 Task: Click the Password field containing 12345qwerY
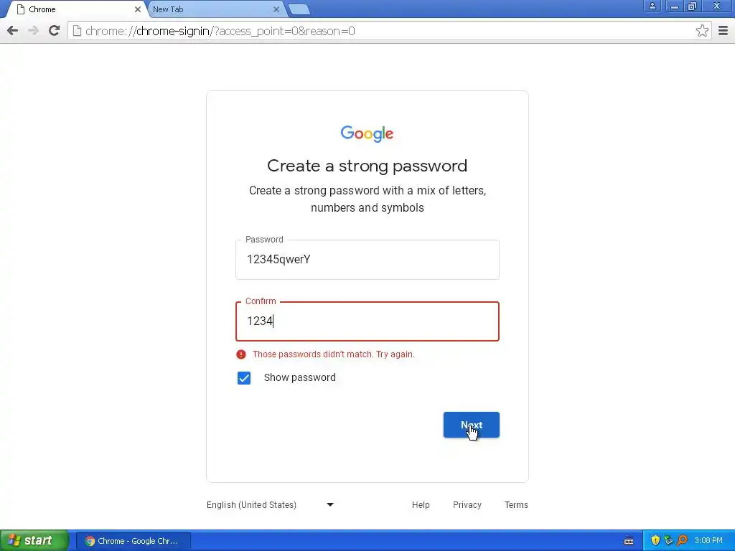tap(367, 260)
